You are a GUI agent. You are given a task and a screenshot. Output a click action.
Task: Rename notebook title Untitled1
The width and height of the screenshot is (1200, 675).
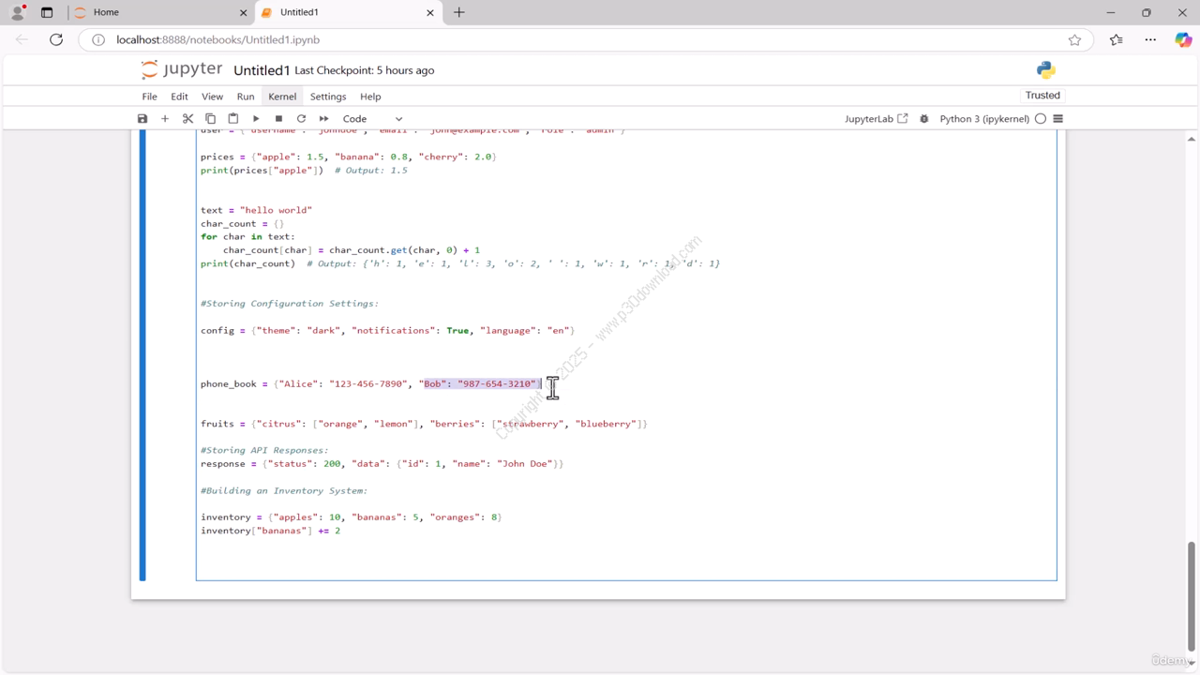click(x=262, y=70)
